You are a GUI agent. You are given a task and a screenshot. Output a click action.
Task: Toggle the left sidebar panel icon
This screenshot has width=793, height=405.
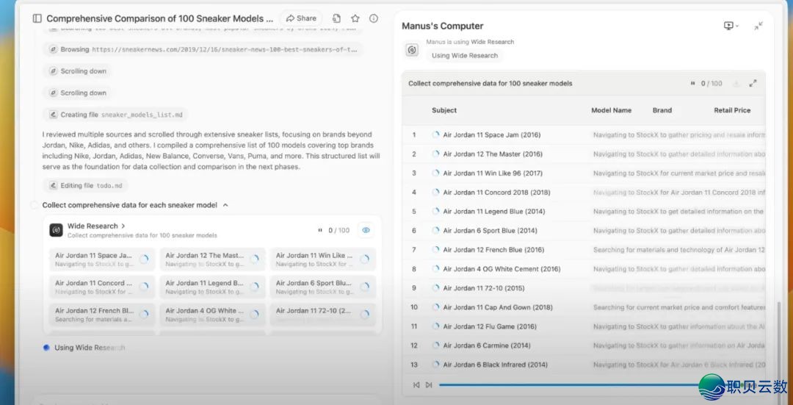[x=37, y=18]
